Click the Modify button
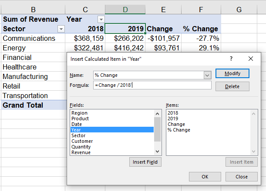Image resolution: width=266 pixels, height=191 pixels. pyautogui.click(x=232, y=73)
